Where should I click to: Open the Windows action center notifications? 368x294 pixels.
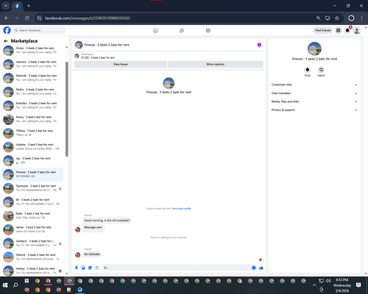point(358,285)
